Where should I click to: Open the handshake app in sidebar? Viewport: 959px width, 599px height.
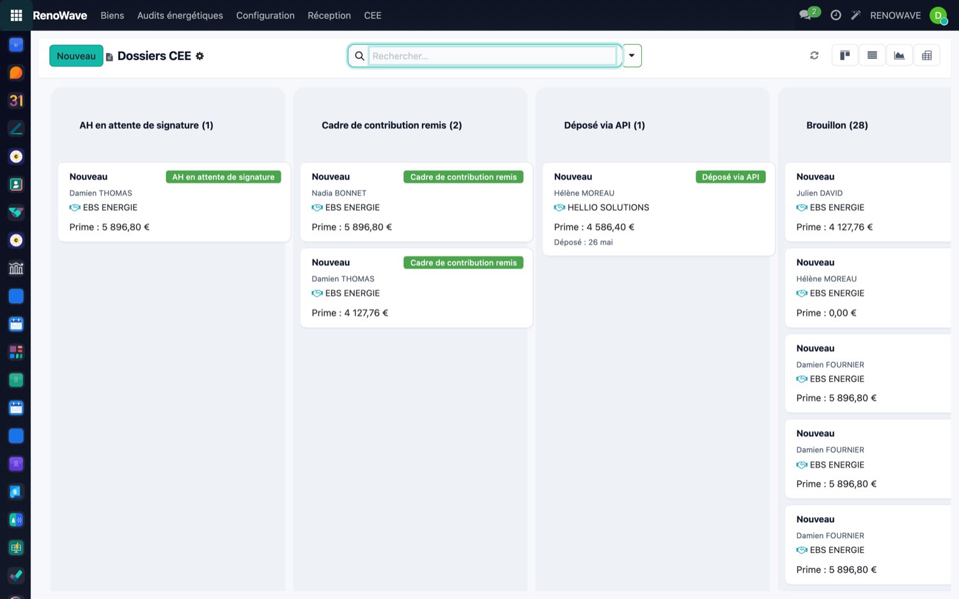(16, 212)
